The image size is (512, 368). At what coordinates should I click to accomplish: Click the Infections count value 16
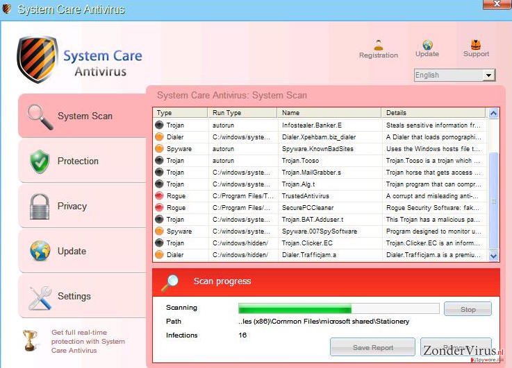pyautogui.click(x=242, y=335)
